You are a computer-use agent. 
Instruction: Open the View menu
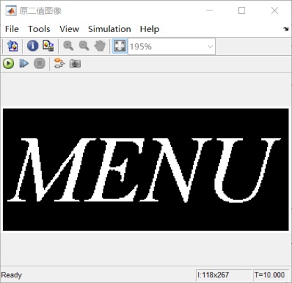click(69, 29)
